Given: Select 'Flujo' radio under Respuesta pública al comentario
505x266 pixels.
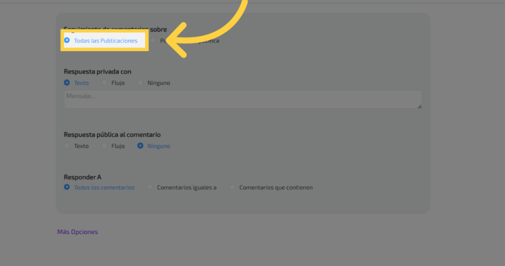Looking at the screenshot, I should coord(104,146).
